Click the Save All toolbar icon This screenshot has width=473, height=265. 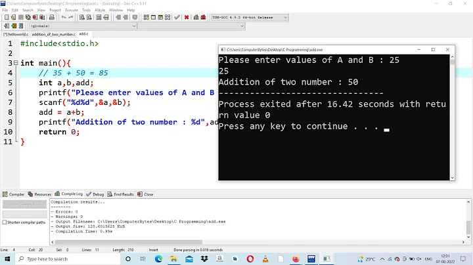28,18
